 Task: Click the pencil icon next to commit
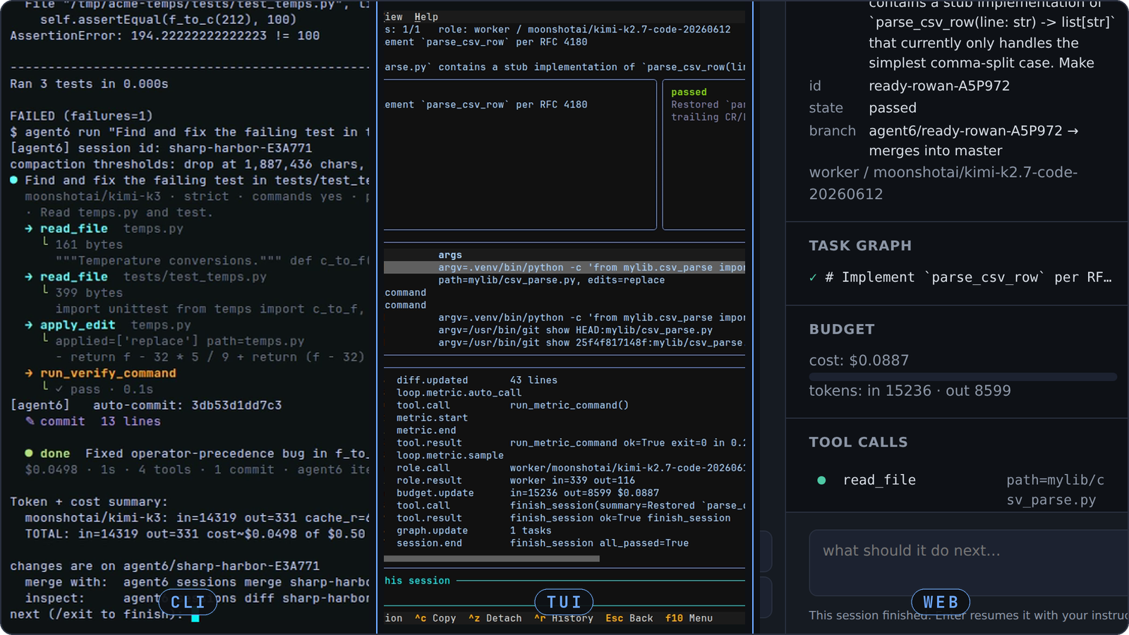coord(30,421)
